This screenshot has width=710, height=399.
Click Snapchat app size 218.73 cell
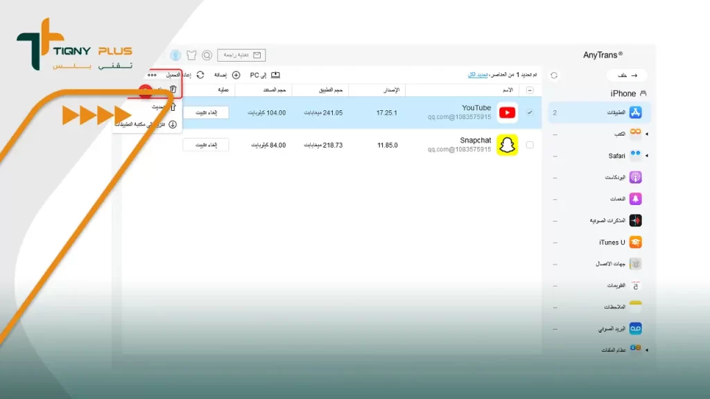coord(323,145)
